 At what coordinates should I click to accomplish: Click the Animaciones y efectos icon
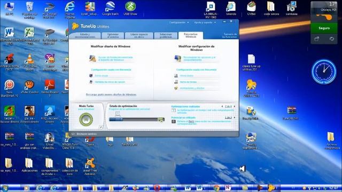176,88
